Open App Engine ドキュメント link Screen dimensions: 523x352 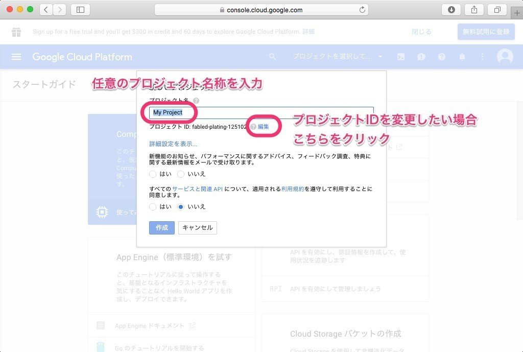pyautogui.click(x=150, y=325)
